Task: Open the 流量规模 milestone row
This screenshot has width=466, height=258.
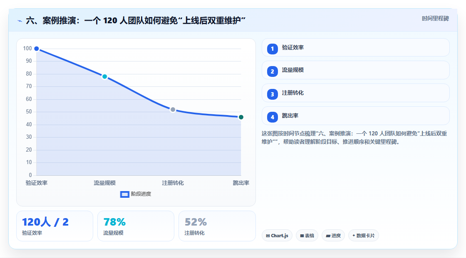Action: 355,70
